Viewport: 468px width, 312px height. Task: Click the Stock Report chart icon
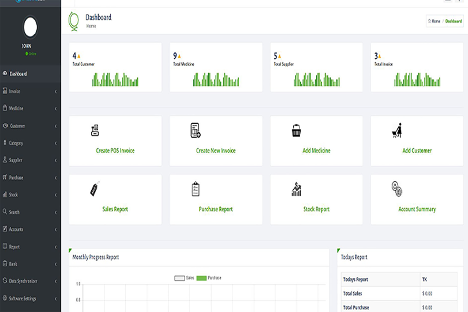tap(296, 189)
